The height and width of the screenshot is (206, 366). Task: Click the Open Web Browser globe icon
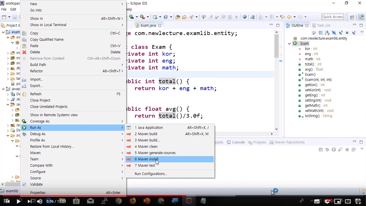coord(244,17)
